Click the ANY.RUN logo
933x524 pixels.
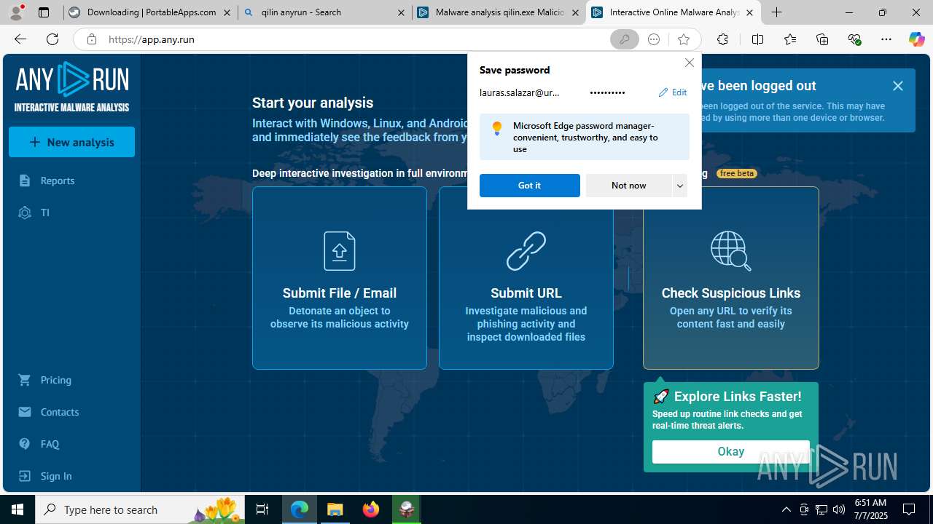72,87
